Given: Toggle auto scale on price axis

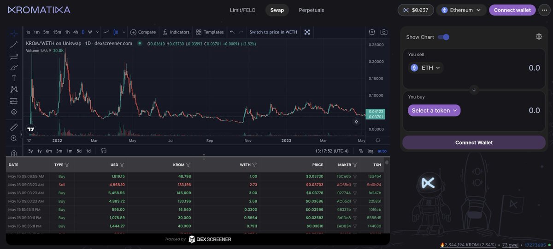Looking at the screenshot, I should 382,151.
